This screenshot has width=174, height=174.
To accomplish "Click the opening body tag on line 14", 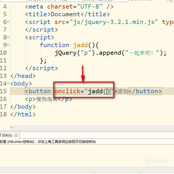I will pyautogui.click(x=21, y=84).
